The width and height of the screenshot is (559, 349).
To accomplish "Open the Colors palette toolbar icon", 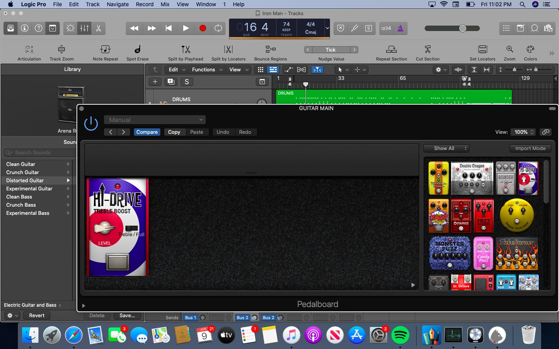I will (x=530, y=49).
